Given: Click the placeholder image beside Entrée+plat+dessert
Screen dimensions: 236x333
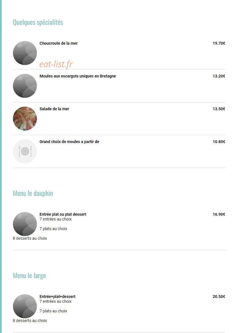Looking at the screenshot, I should pos(25,306).
